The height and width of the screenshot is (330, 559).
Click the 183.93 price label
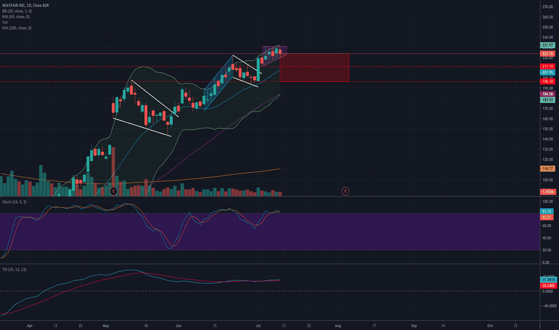(x=548, y=100)
